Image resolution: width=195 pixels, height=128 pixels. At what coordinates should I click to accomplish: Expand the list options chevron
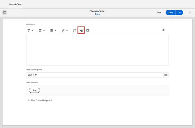(55, 30)
